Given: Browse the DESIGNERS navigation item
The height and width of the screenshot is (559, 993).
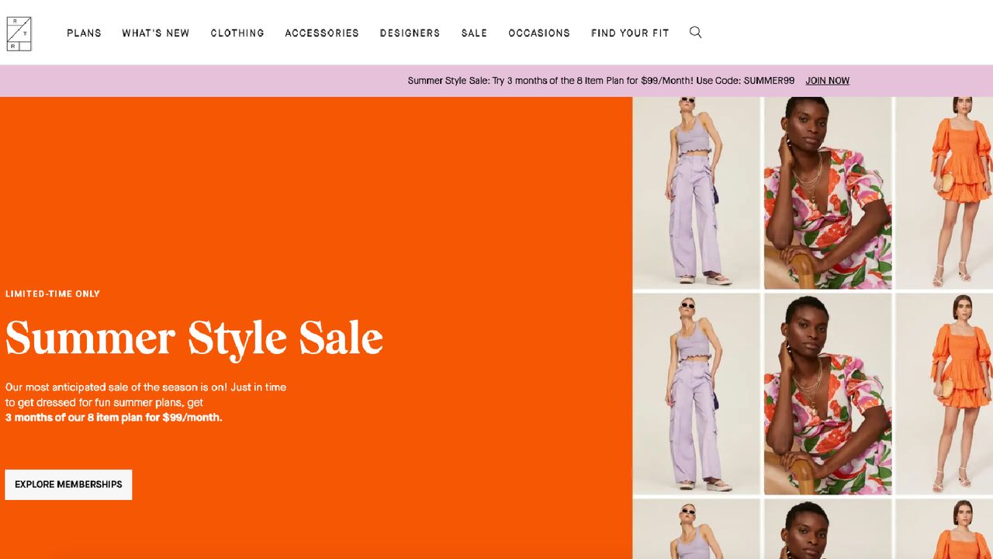Looking at the screenshot, I should pos(410,33).
